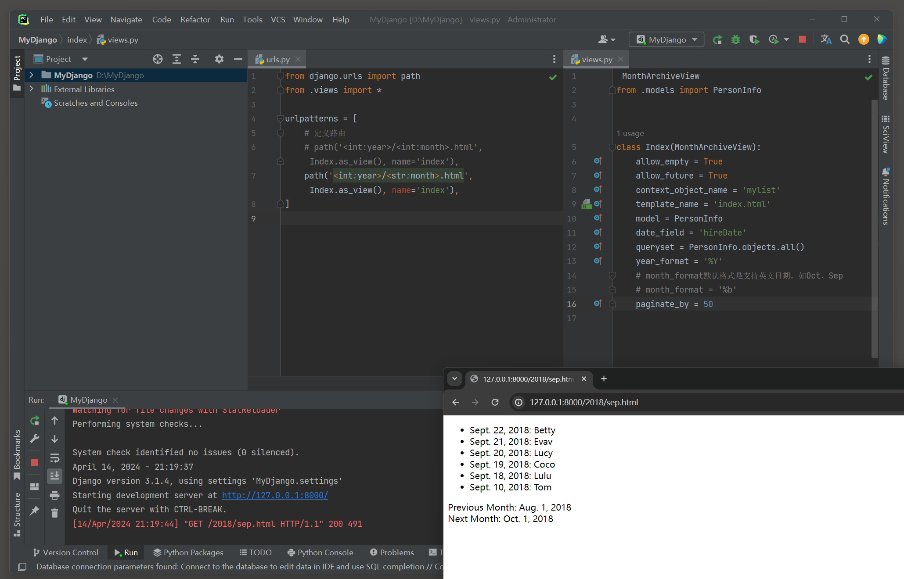This screenshot has height=579, width=904.
Task: Toggle soft-wrap in Run console
Action: [54, 458]
